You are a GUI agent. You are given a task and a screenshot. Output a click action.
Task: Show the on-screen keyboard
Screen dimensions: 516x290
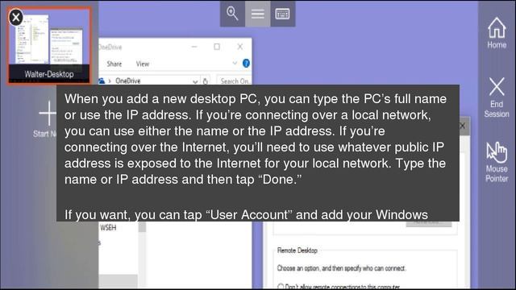[282, 14]
